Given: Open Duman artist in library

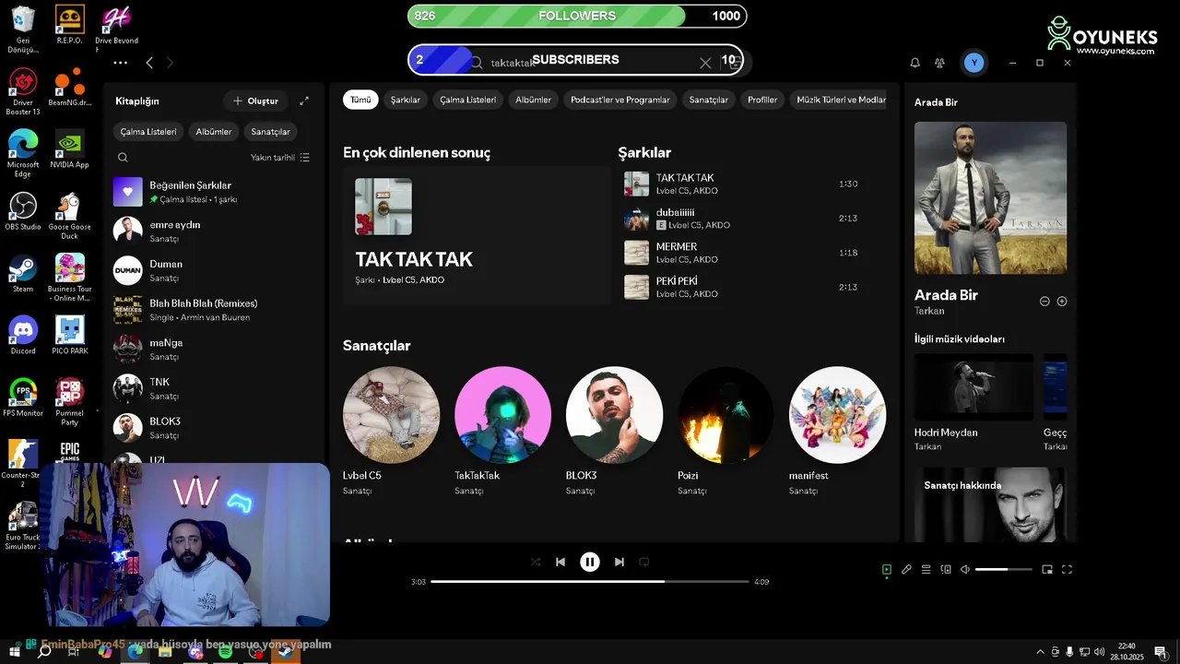Looking at the screenshot, I should point(215,270).
